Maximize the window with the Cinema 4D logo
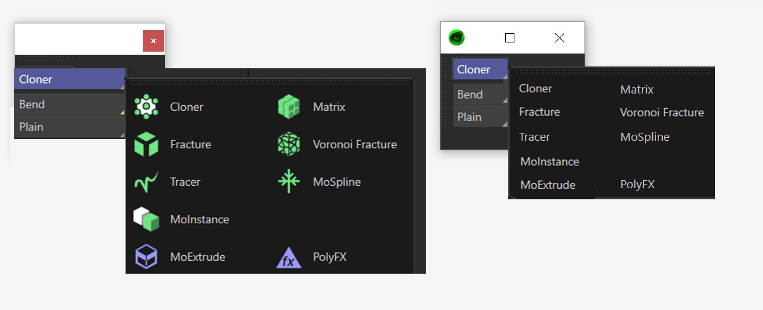This screenshot has width=763, height=310. (509, 38)
